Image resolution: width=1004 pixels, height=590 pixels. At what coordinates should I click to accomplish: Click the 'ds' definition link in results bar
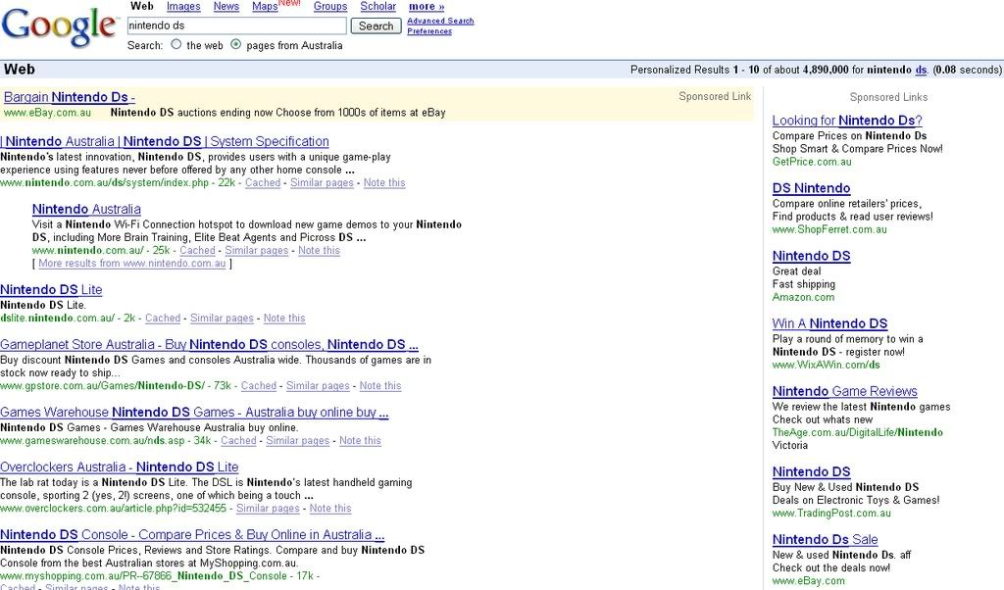point(921,70)
